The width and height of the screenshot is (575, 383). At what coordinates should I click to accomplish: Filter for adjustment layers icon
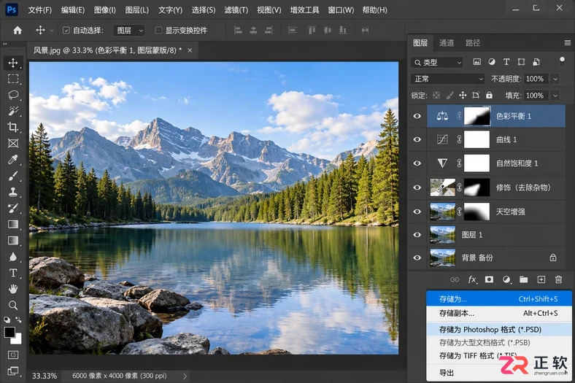coord(492,62)
